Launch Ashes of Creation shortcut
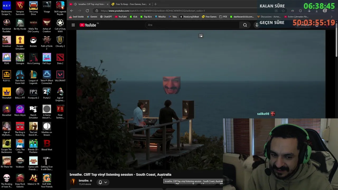Viewport: 338px width, 190px height. click(47, 26)
